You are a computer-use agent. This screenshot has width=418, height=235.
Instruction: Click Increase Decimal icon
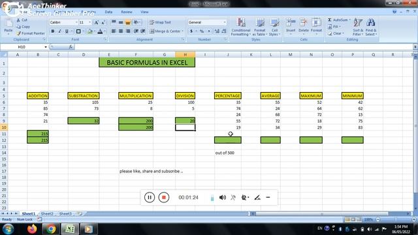coord(217,31)
